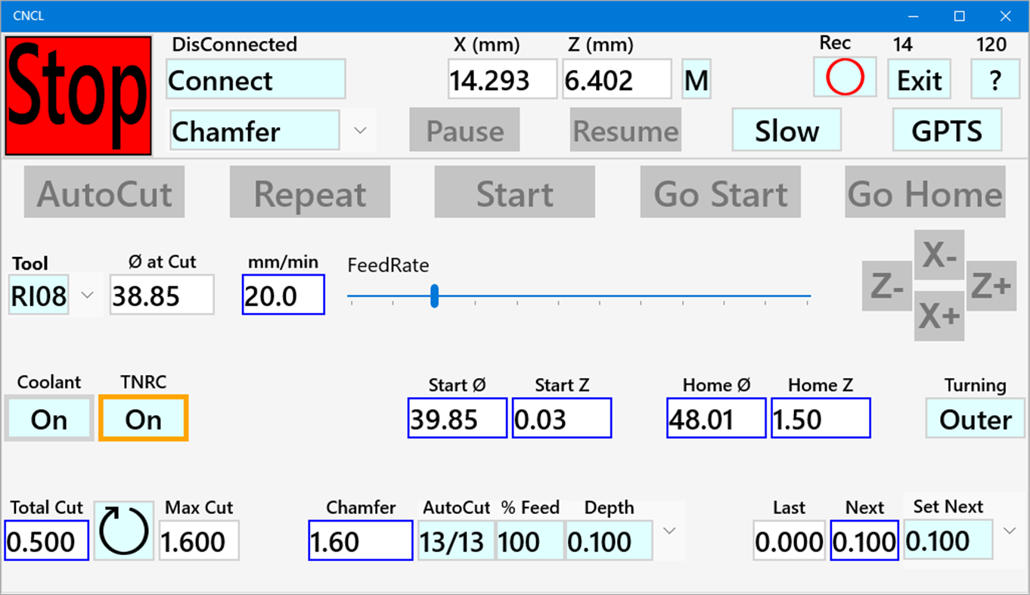Adjust the FeedRate slider handle
This screenshot has width=1030, height=595.
point(435,297)
